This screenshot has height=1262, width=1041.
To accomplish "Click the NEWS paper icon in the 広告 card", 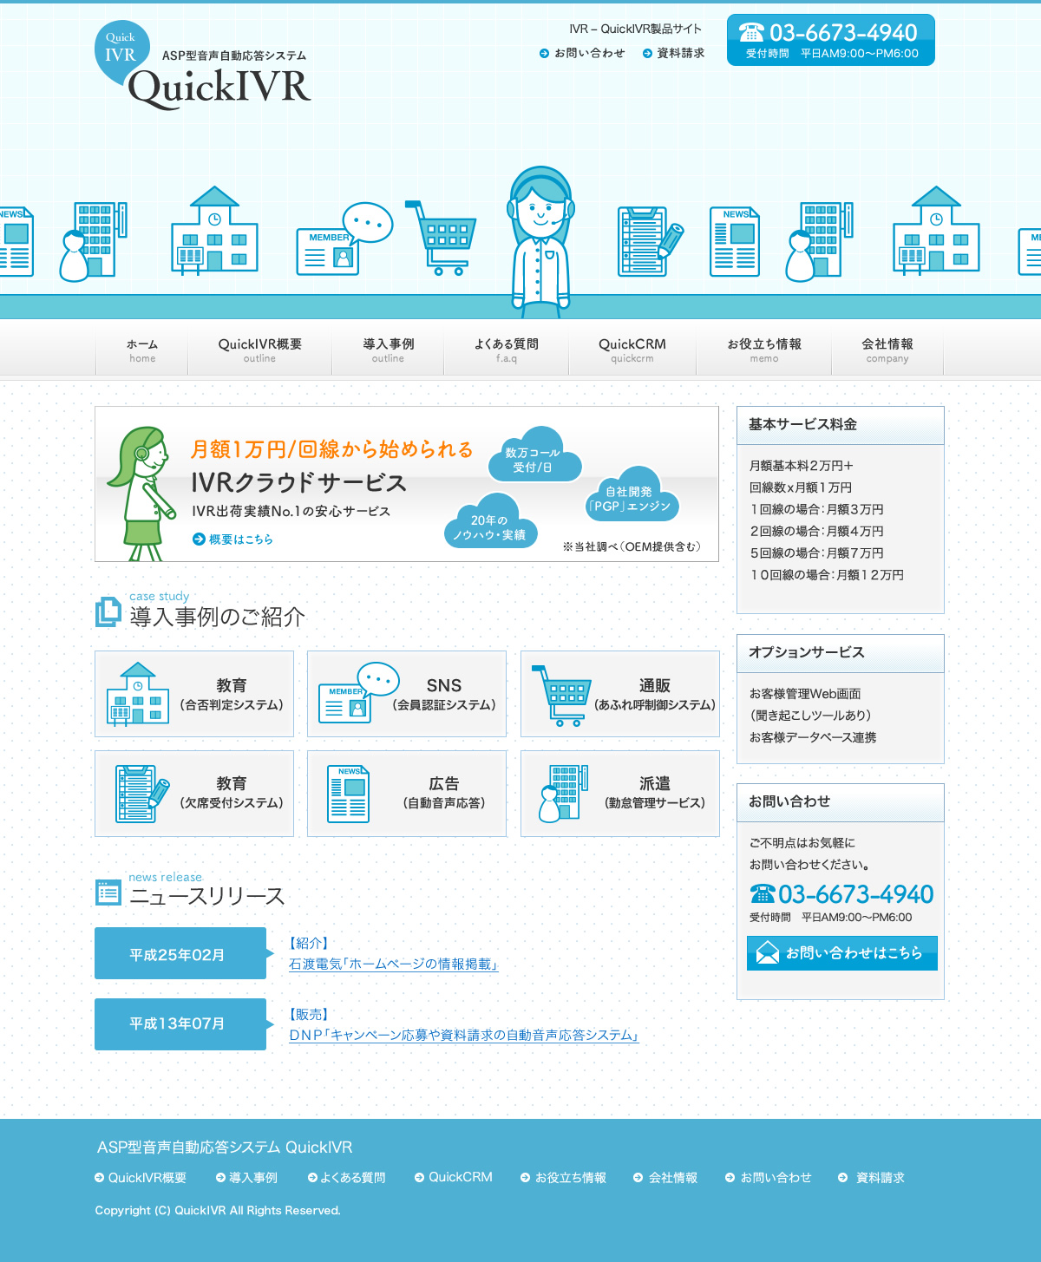I will [349, 794].
